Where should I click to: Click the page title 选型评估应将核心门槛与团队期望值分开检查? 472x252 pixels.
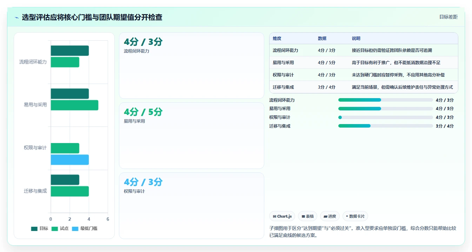coord(92,17)
